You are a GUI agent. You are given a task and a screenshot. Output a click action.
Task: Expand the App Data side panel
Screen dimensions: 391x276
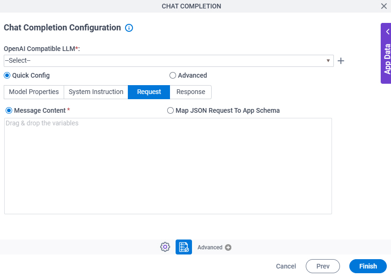(386, 53)
